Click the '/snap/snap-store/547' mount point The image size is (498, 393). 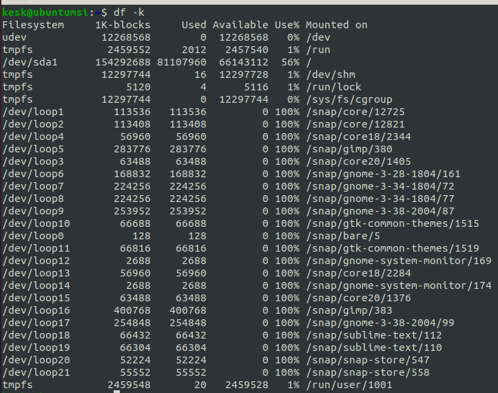coord(368,360)
